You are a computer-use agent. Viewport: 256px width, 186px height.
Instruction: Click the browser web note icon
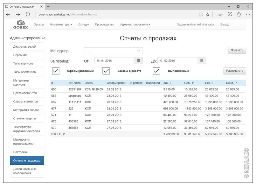tap(230, 14)
